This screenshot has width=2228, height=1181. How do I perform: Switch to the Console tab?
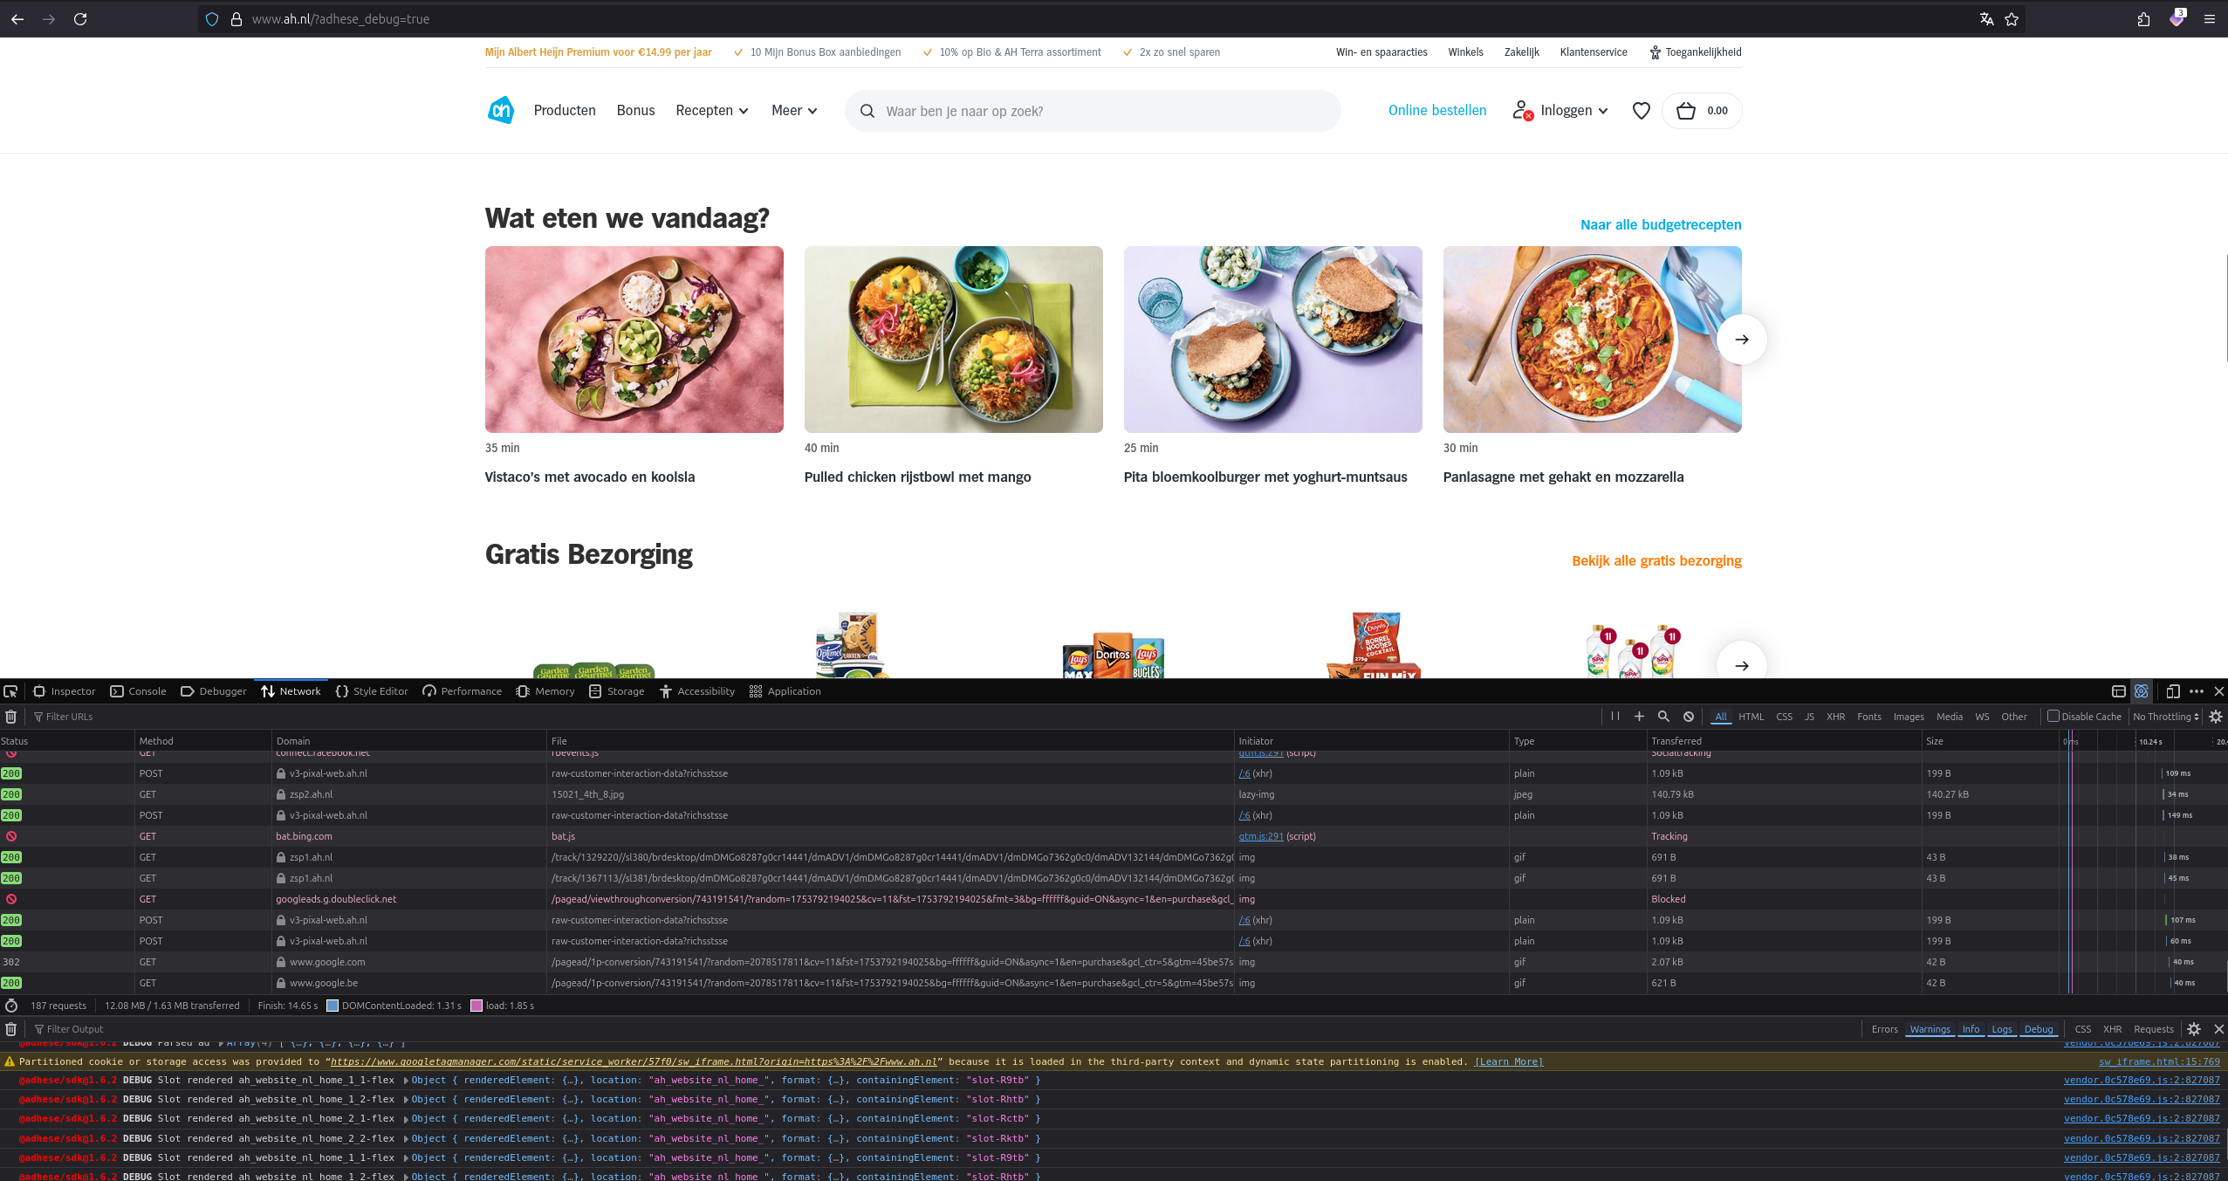coord(139,691)
